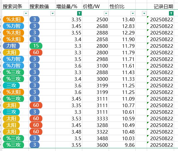This screenshot has height=151, width=178.
Task: Click the 3 badge in the 3488 price row
Action: tap(35, 138)
